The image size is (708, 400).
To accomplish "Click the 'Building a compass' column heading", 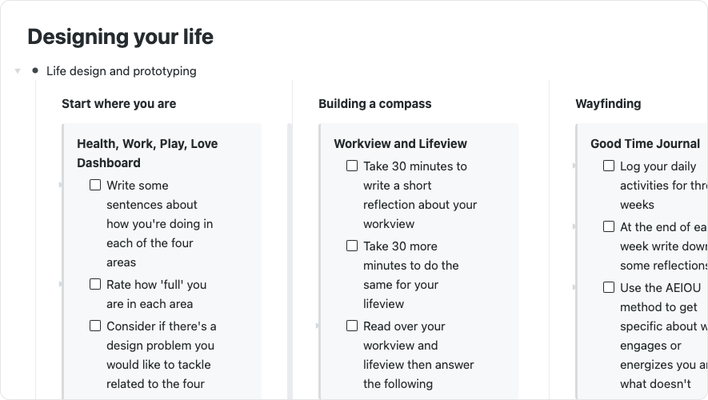I will click(374, 103).
